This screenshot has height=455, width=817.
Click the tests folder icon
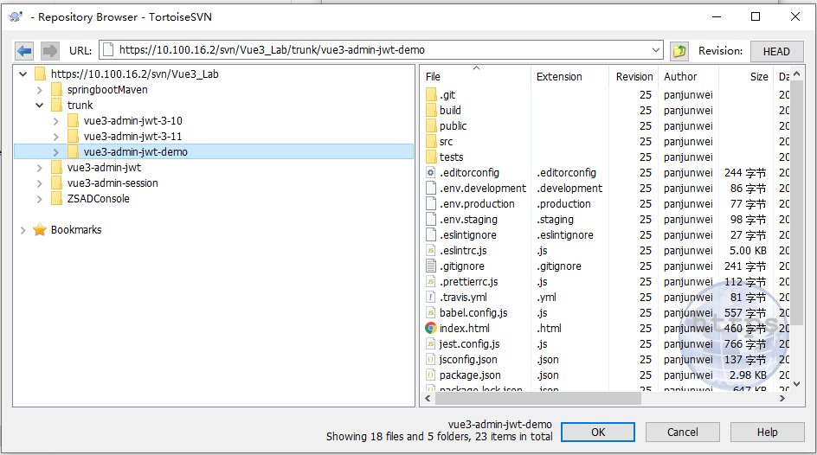431,157
